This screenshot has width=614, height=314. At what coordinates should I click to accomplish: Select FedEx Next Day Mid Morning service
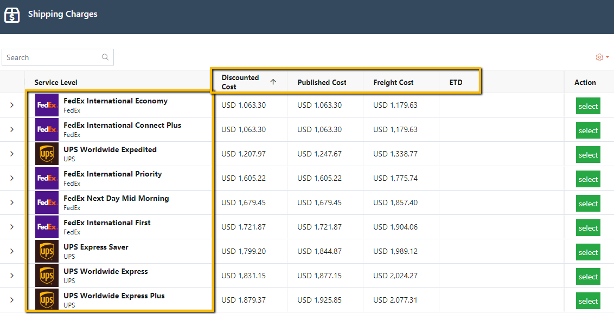click(x=588, y=204)
